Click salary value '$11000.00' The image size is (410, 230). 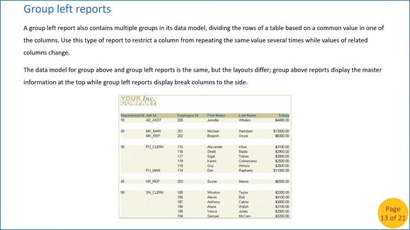[281, 171]
